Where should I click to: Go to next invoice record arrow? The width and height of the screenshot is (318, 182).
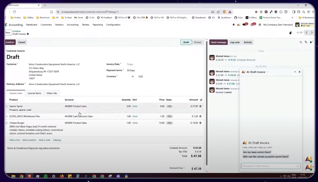click(312, 33)
